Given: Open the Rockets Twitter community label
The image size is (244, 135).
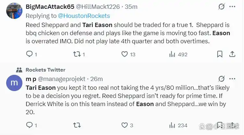Looking at the screenshot, I should pyautogui.click(x=45, y=70).
